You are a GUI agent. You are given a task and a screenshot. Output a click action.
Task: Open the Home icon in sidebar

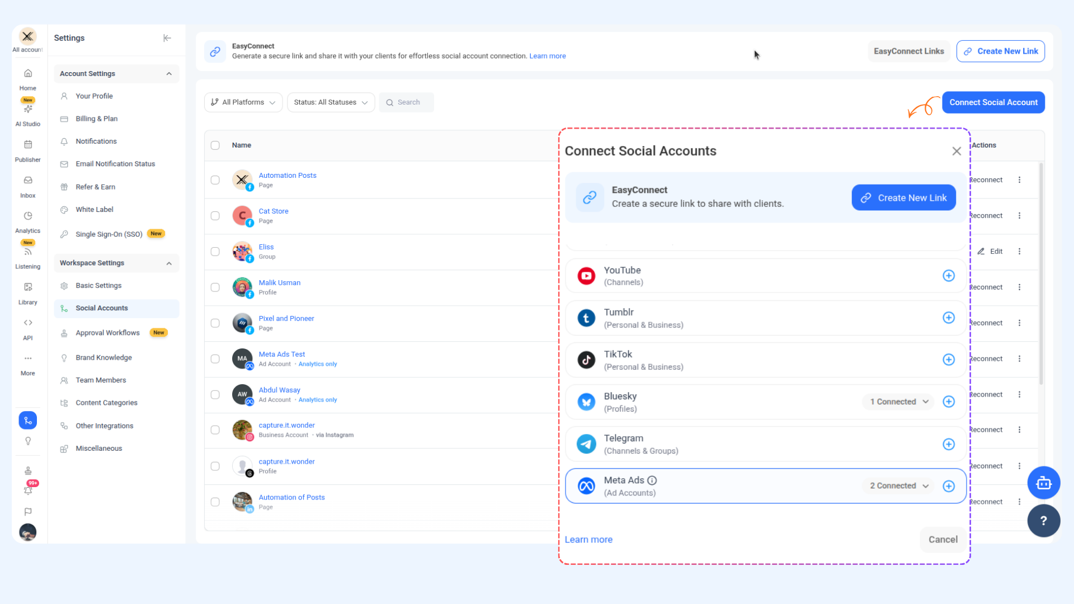point(28,73)
